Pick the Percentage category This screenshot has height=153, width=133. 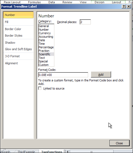pos(46,47)
